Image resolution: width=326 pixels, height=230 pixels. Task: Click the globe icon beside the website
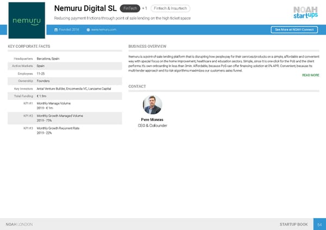tap(88, 29)
